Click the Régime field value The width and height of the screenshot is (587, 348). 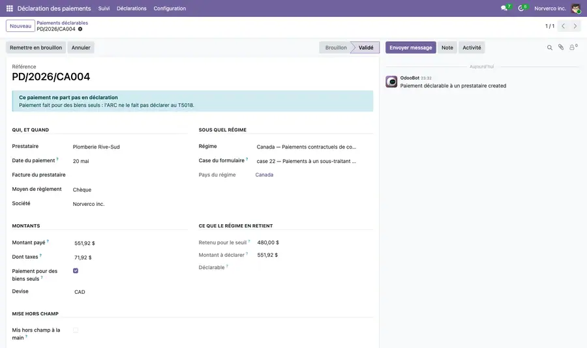coord(307,147)
